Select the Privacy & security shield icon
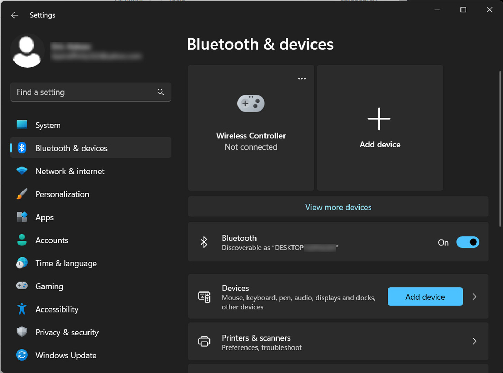The image size is (503, 373). pos(22,332)
